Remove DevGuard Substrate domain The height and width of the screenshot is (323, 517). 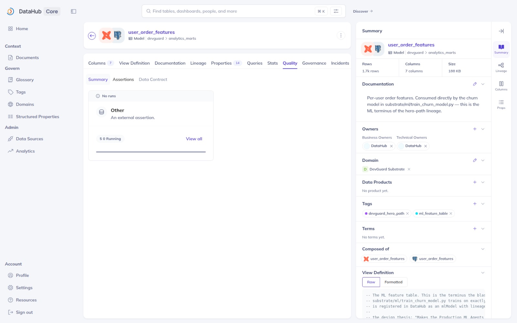pyautogui.click(x=409, y=169)
